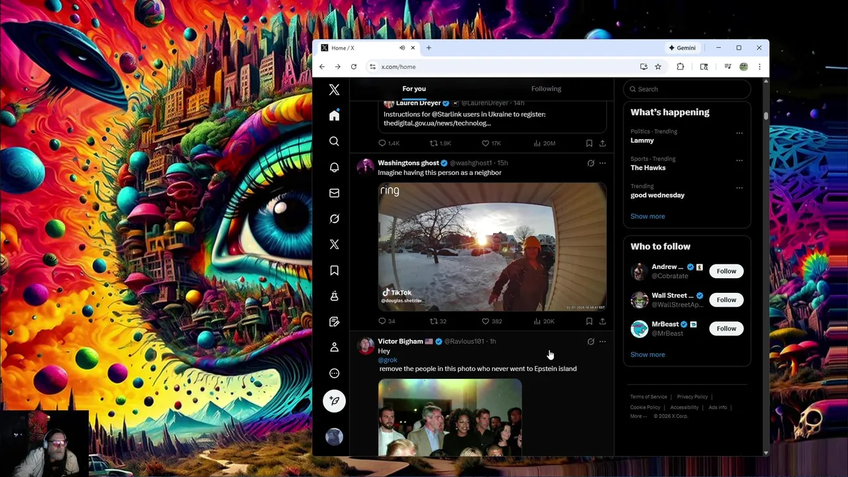The width and height of the screenshot is (848, 477).
Task: Like the Washingtons ghost post
Action: coord(492,321)
